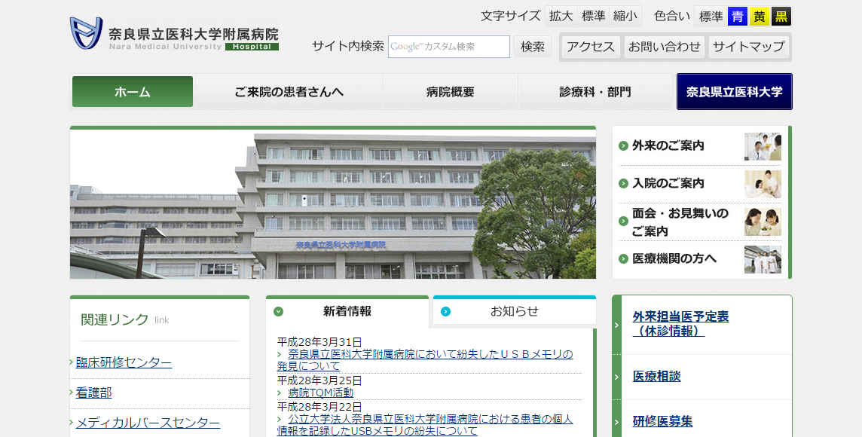Switch to the 新着情報 tab

(x=347, y=312)
